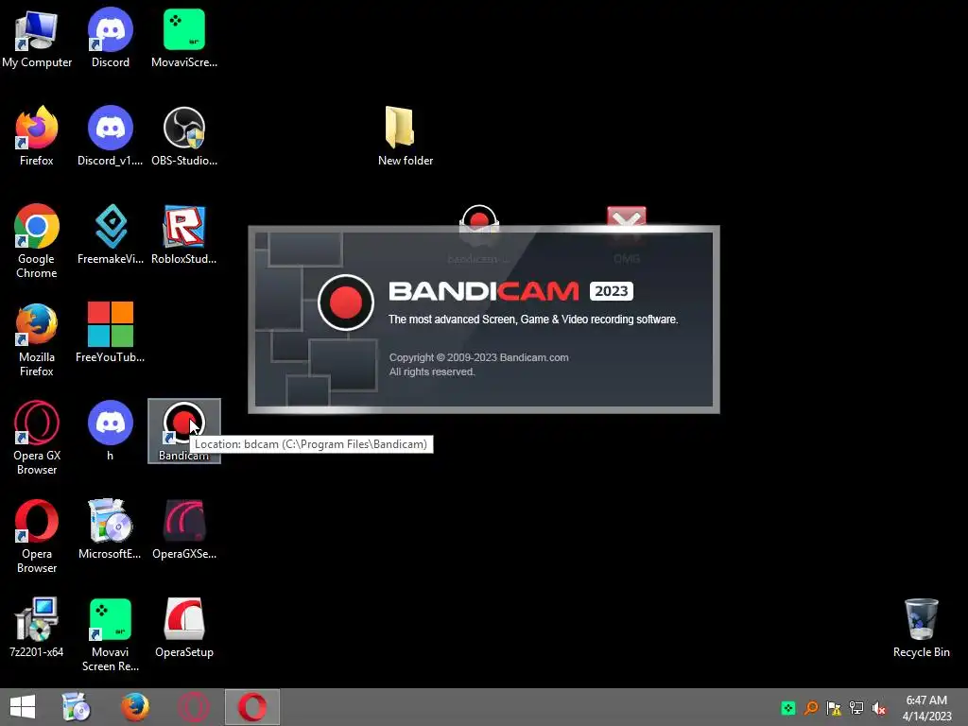Switch to Firefox on the taskbar
This screenshot has width=968, height=726.
(135, 707)
